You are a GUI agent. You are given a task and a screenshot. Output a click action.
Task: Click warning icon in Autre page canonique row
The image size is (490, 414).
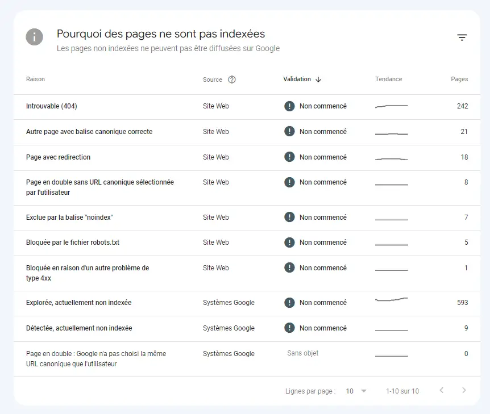pyautogui.click(x=289, y=131)
